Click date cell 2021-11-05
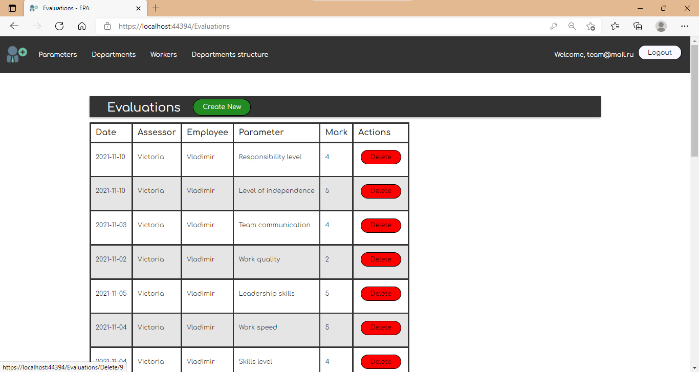This screenshot has width=699, height=372. (x=111, y=296)
